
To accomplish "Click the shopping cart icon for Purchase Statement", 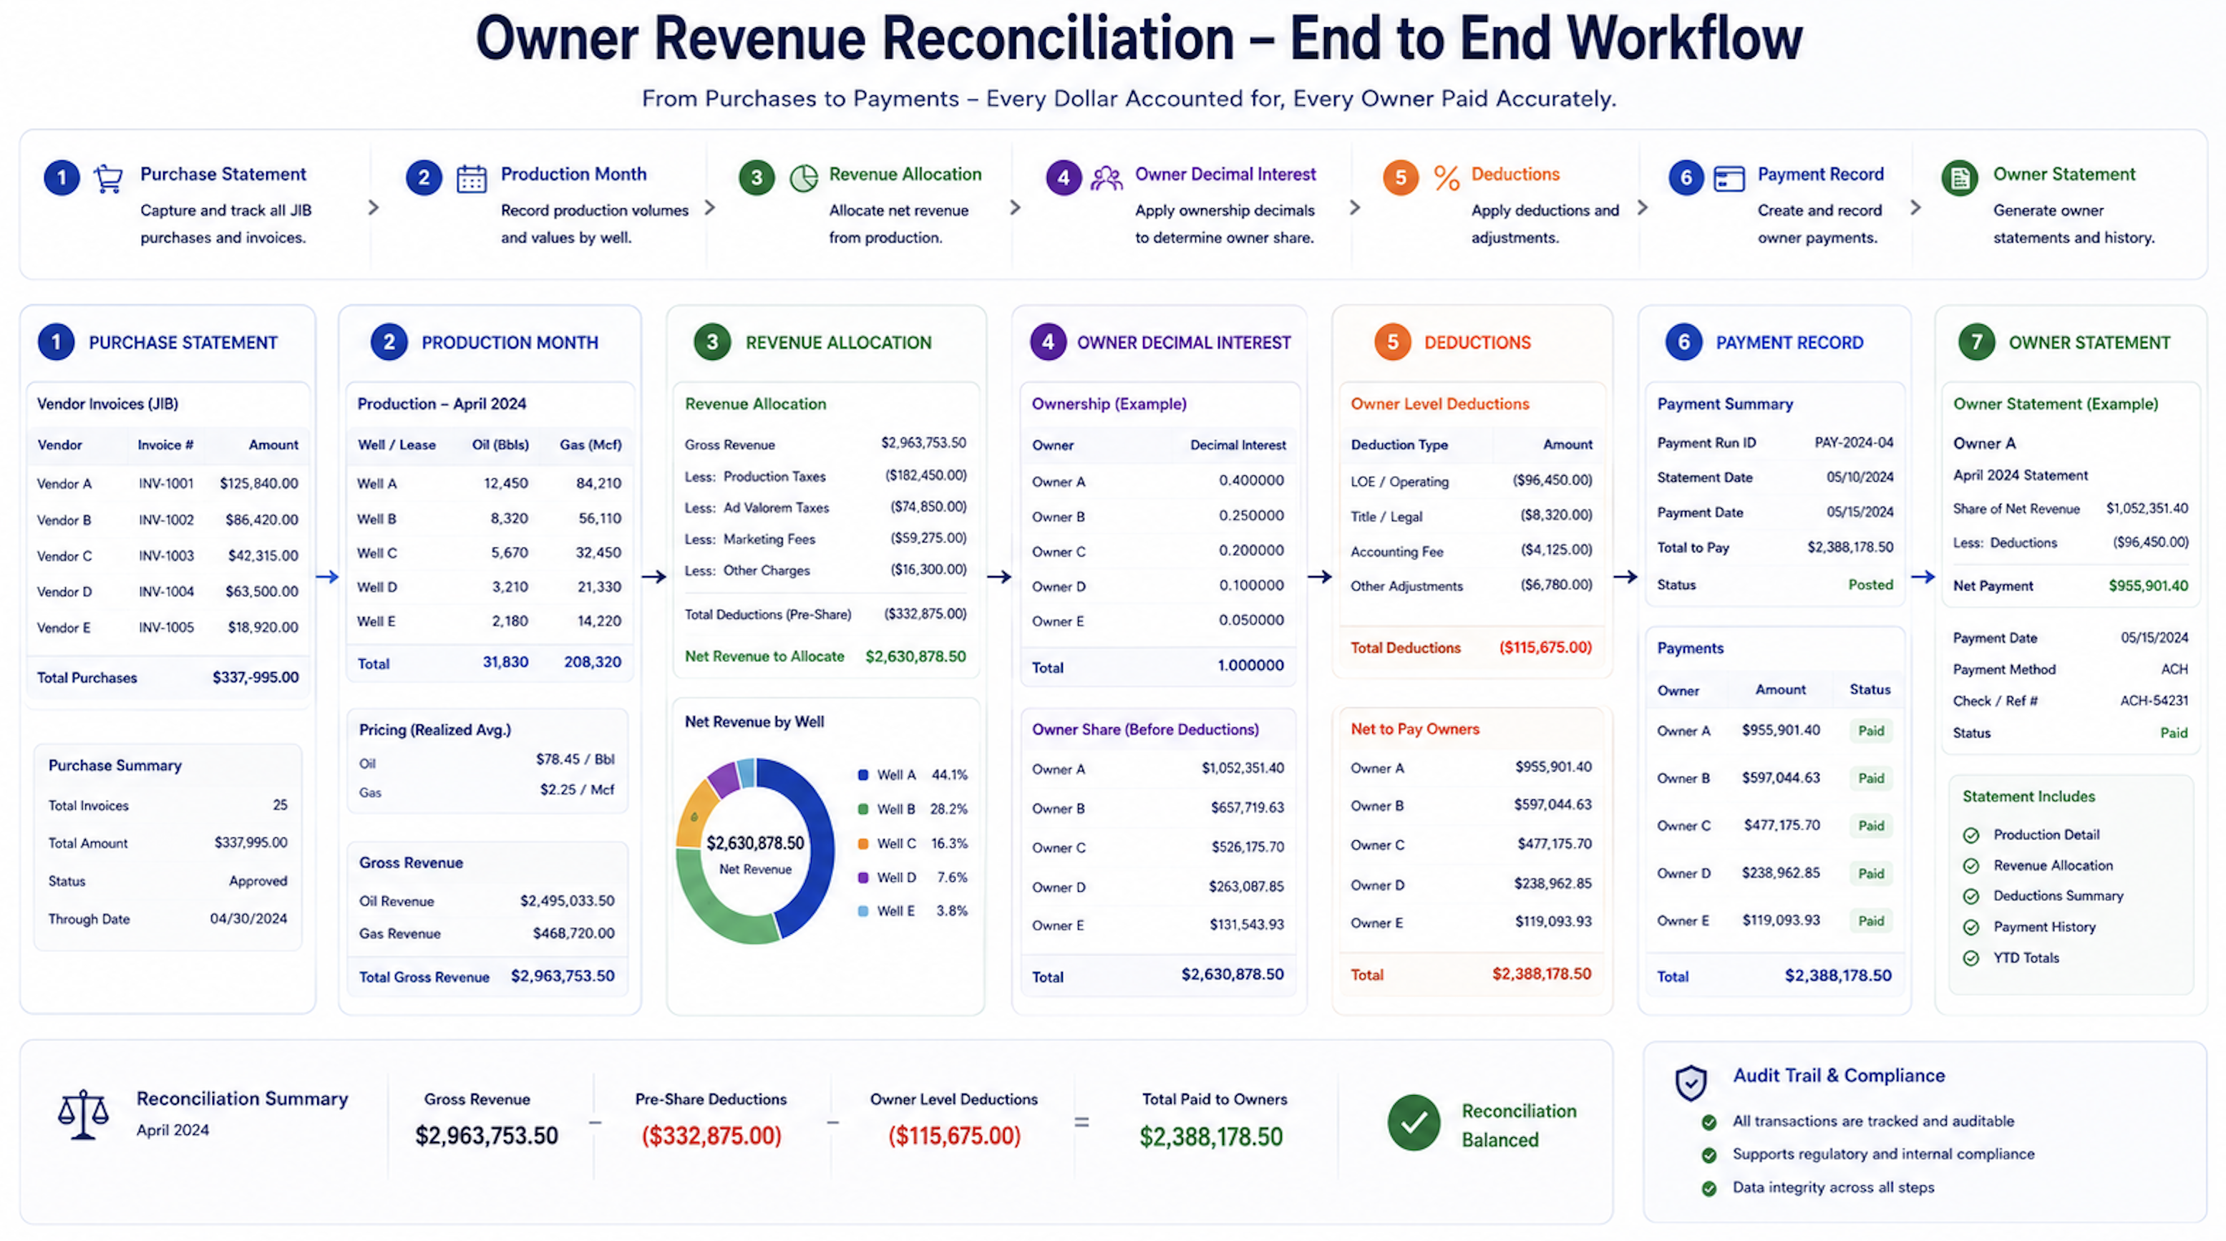I will tap(108, 178).
